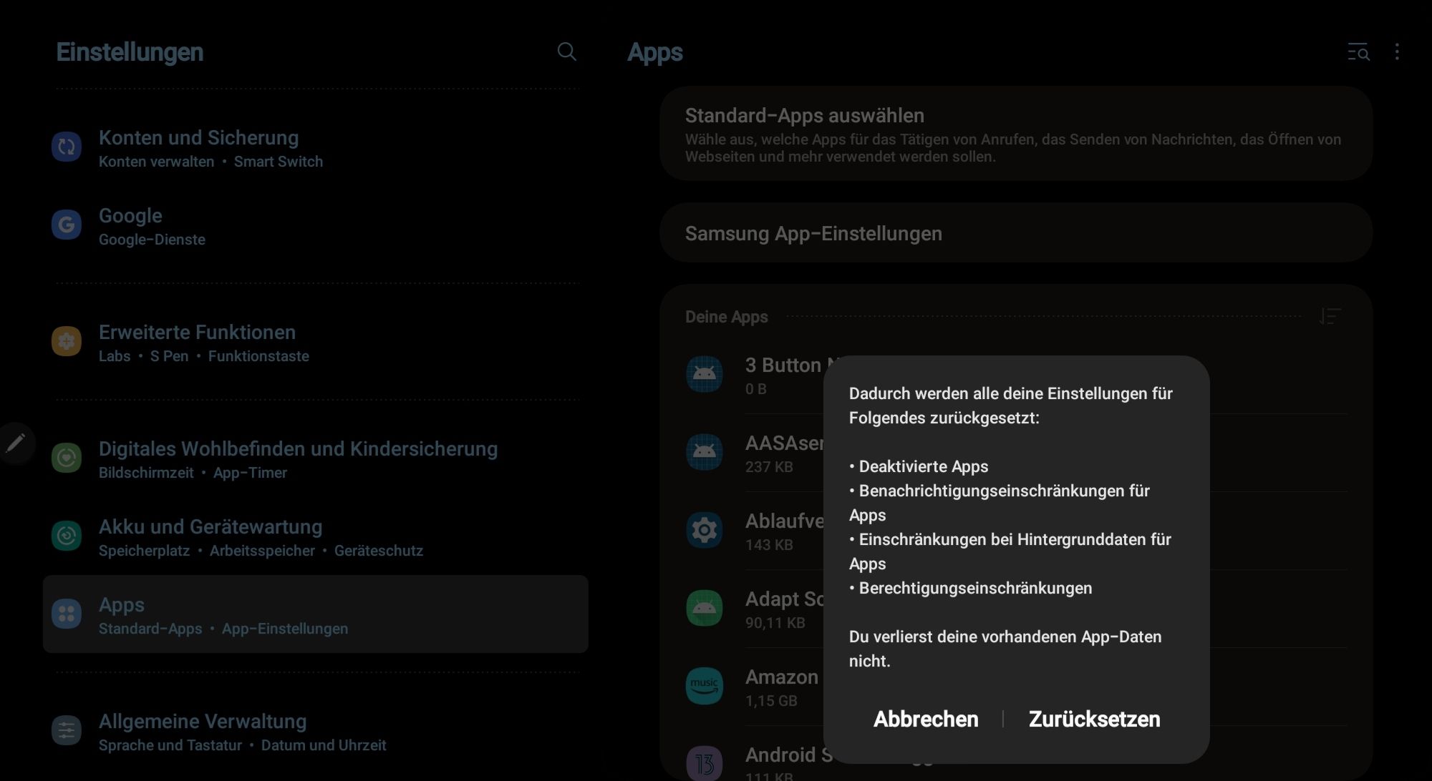Select the Digitales Wohlbefinden icon

click(x=67, y=458)
